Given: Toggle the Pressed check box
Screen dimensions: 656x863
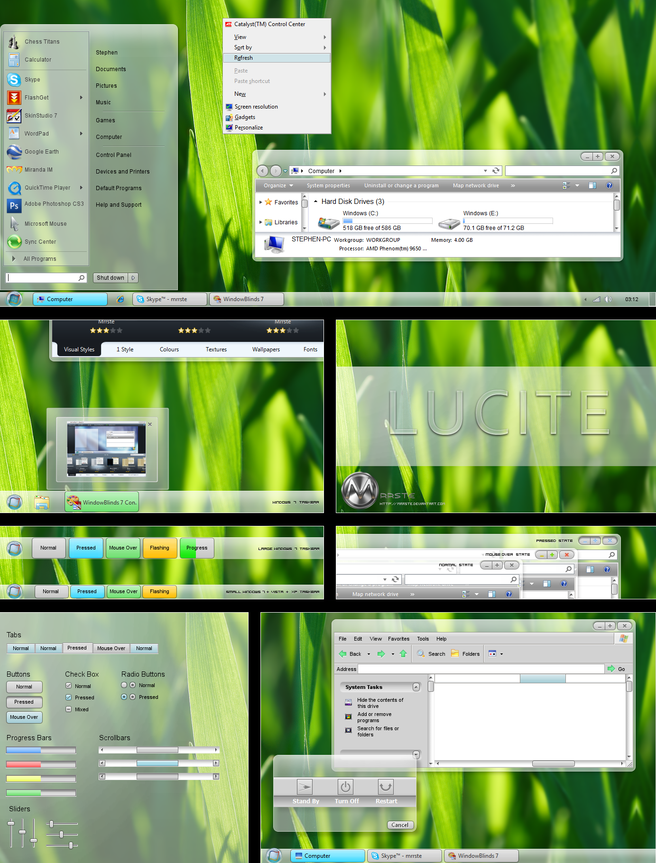Looking at the screenshot, I should point(69,698).
